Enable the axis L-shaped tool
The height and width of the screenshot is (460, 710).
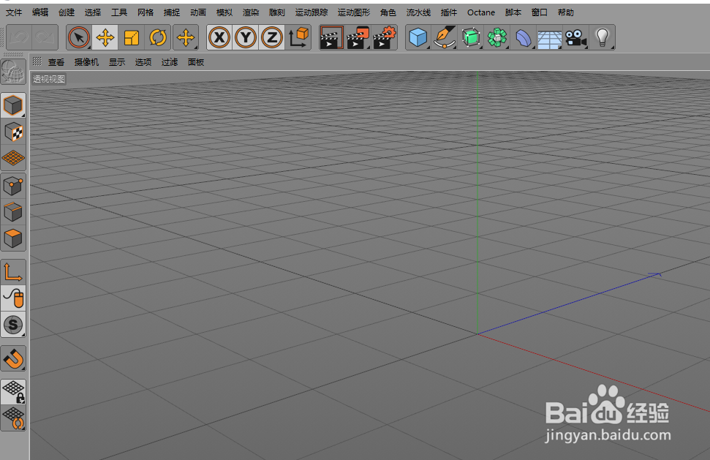[13, 272]
